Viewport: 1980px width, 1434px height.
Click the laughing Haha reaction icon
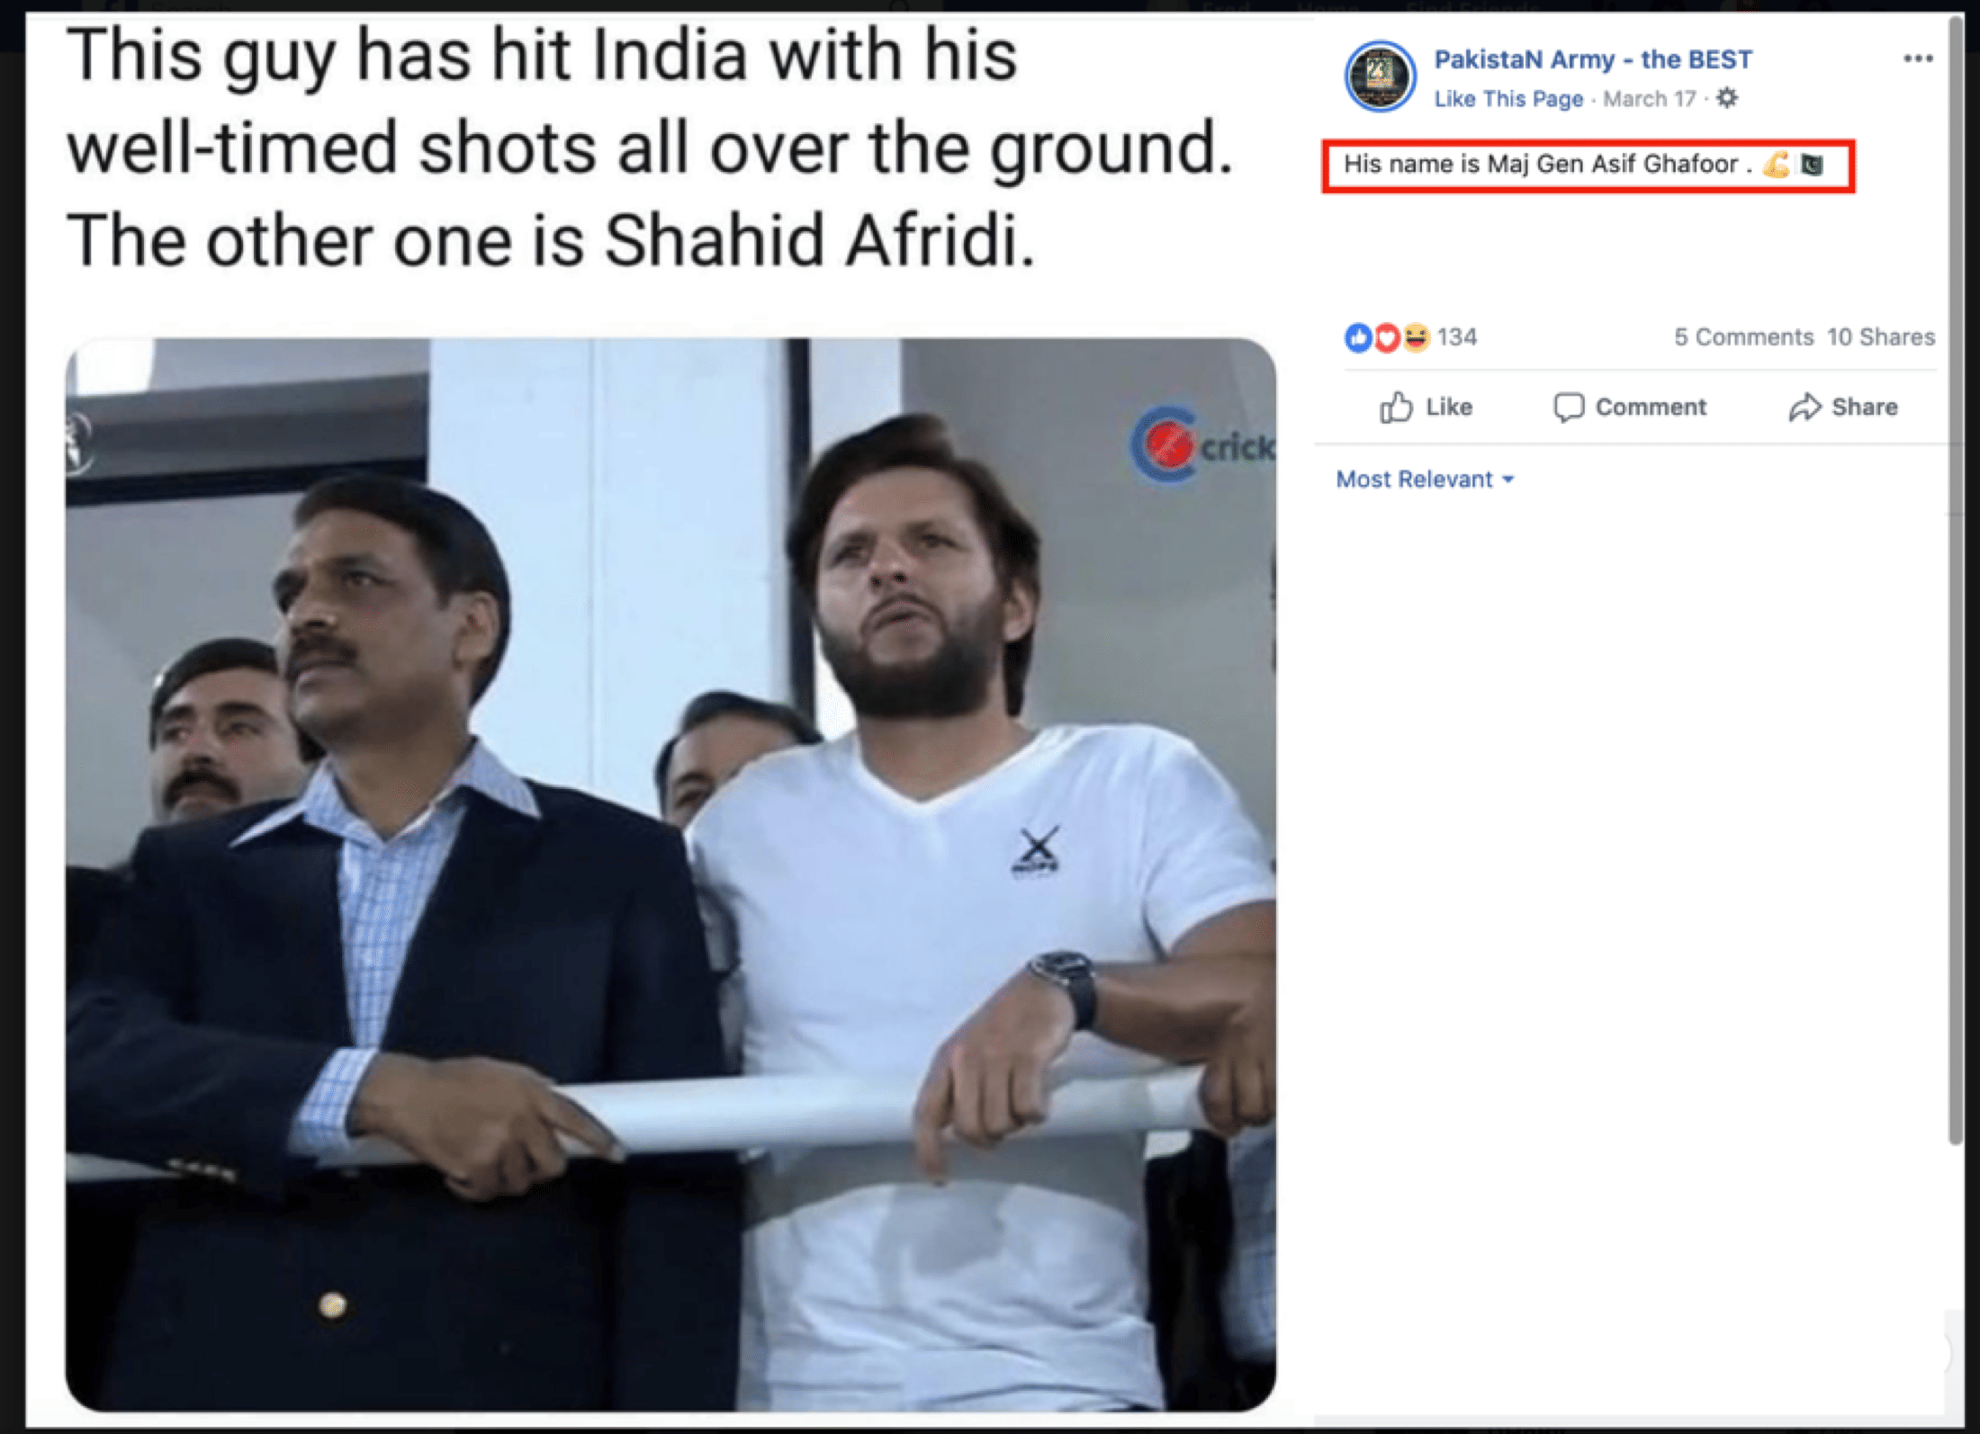point(1416,337)
